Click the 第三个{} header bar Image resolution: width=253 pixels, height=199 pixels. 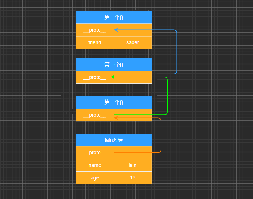(114, 17)
